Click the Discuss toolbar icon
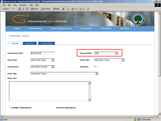 [80, 9]
